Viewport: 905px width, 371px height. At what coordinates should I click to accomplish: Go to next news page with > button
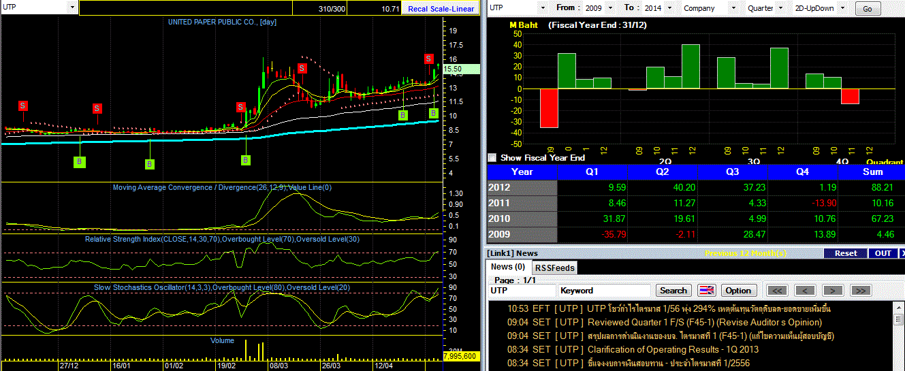coord(833,291)
